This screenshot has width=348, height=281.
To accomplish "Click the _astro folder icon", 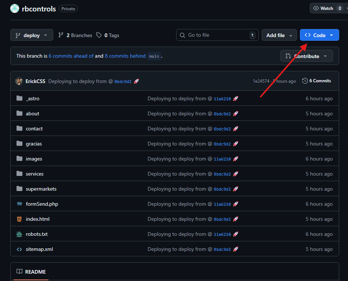I will click(19, 98).
